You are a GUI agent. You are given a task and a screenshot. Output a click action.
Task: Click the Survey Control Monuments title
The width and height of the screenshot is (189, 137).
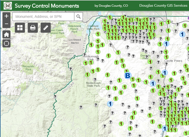[x=47, y=5]
